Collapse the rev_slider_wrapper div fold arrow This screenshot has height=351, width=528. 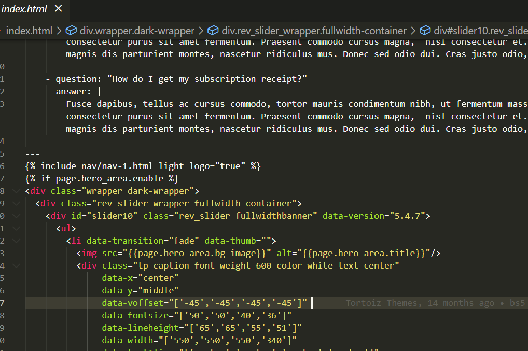[16, 203]
